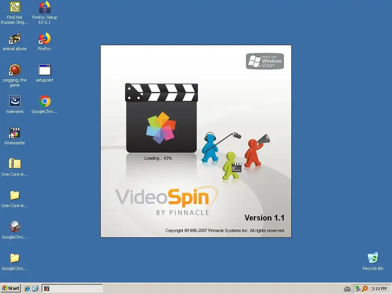The height and width of the screenshot is (294, 392).
Task: Click the on-screen keyboard tray icon
Action: [x=347, y=289]
